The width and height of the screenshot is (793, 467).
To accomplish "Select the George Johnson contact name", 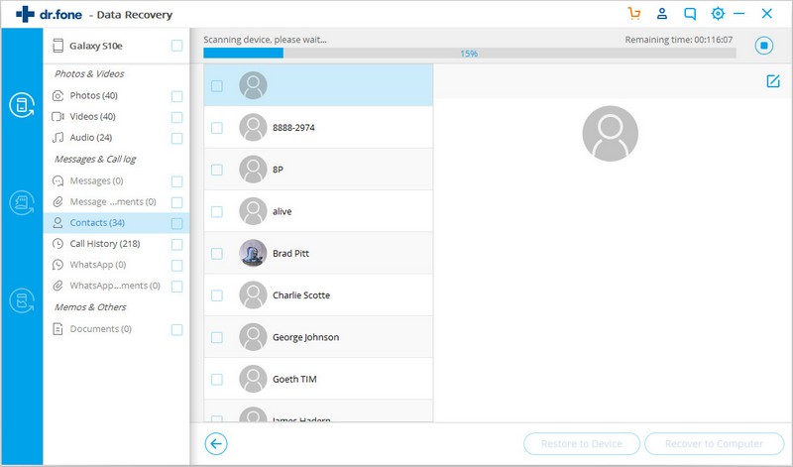I will 306,337.
